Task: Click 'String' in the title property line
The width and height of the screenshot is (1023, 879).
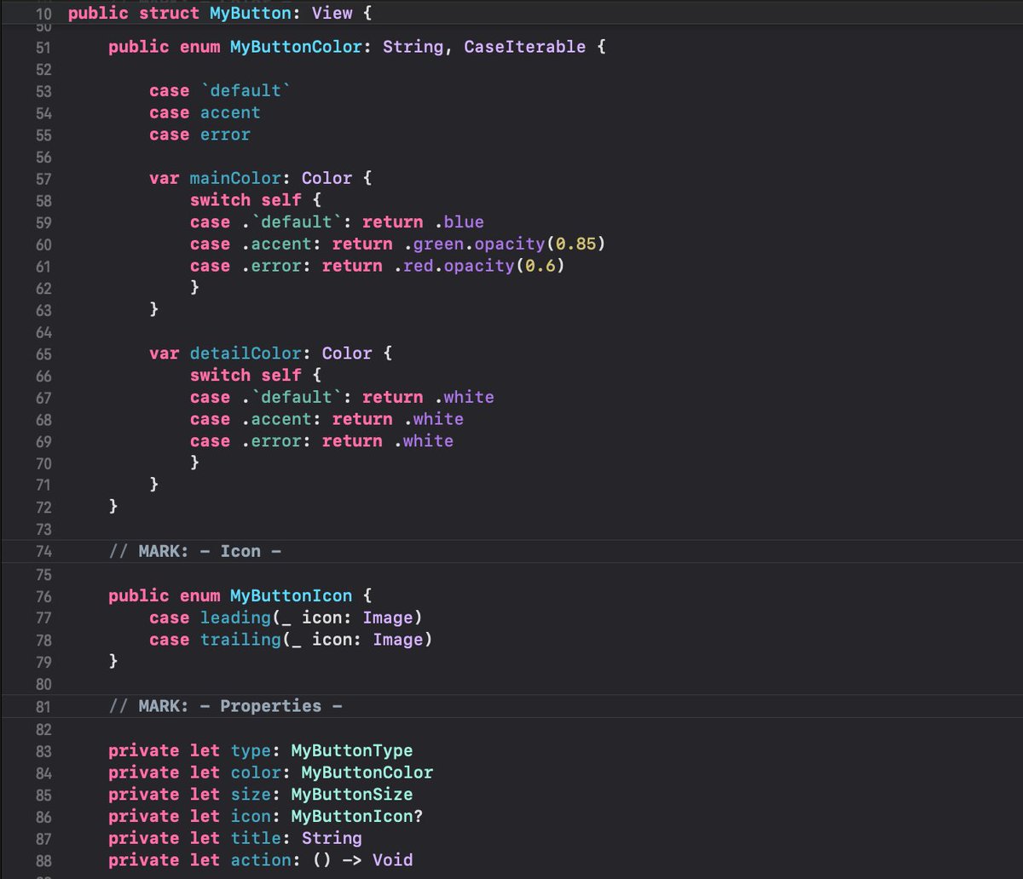Action: click(x=332, y=838)
